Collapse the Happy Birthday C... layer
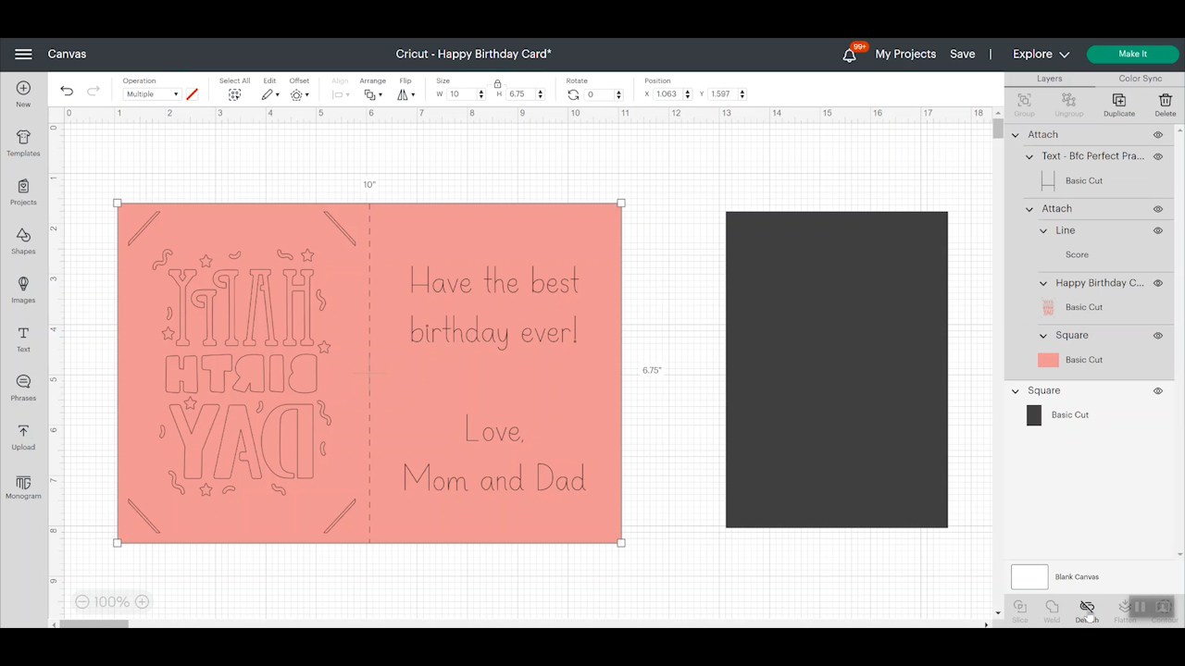 tap(1043, 283)
